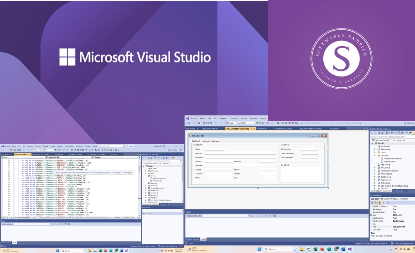Click Live Share in left Visual Studio window

click(x=173, y=150)
